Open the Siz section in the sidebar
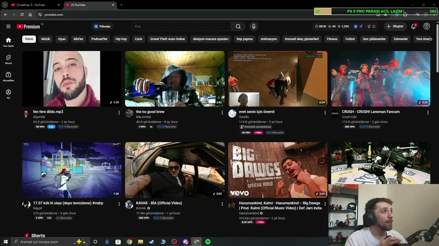Screen dimensions: 439x246 point(8,94)
